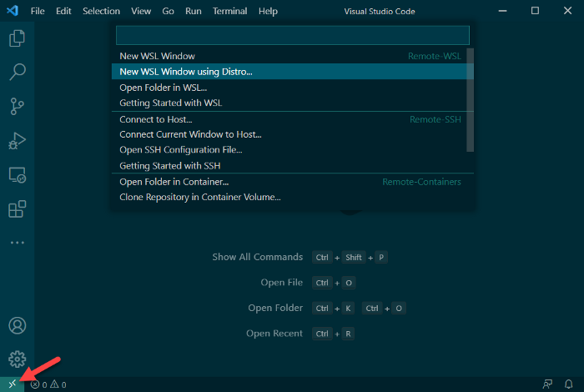The width and height of the screenshot is (584, 392).
Task: Open notifications bell in status bar
Action: pyautogui.click(x=569, y=384)
